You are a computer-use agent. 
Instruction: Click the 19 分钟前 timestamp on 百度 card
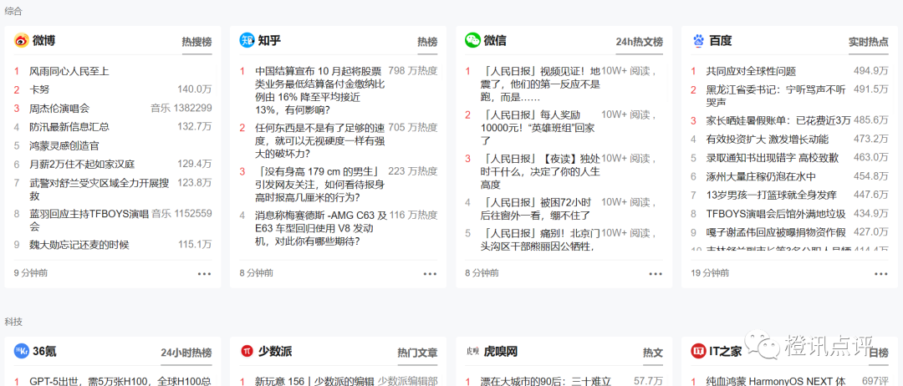(x=711, y=273)
